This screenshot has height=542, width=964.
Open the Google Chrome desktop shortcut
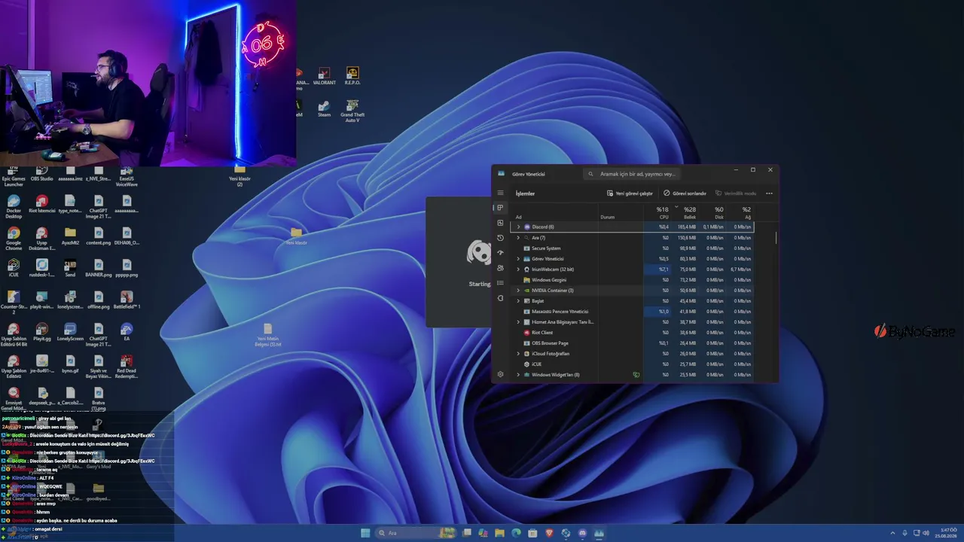tap(14, 238)
